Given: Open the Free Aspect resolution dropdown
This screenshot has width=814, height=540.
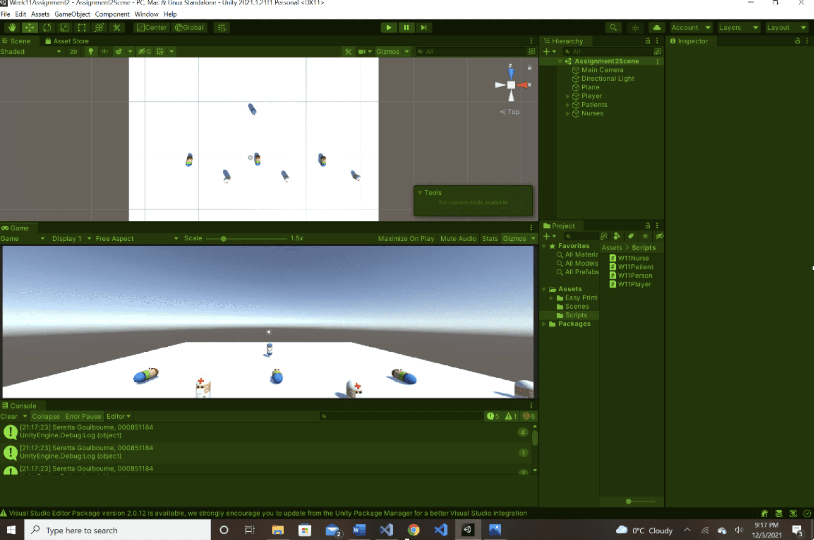Looking at the screenshot, I should [x=136, y=238].
